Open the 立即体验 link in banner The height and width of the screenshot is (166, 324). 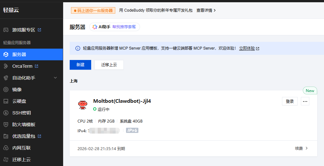(x=247, y=48)
